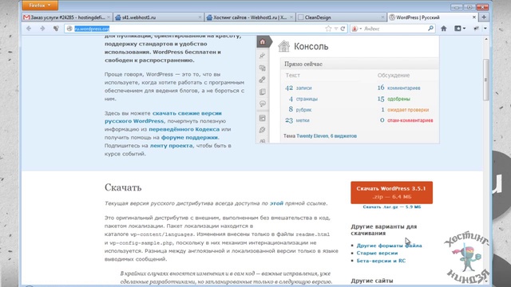The image size is (511, 287).
Task: Go forward to the next page
Action: click(42, 29)
